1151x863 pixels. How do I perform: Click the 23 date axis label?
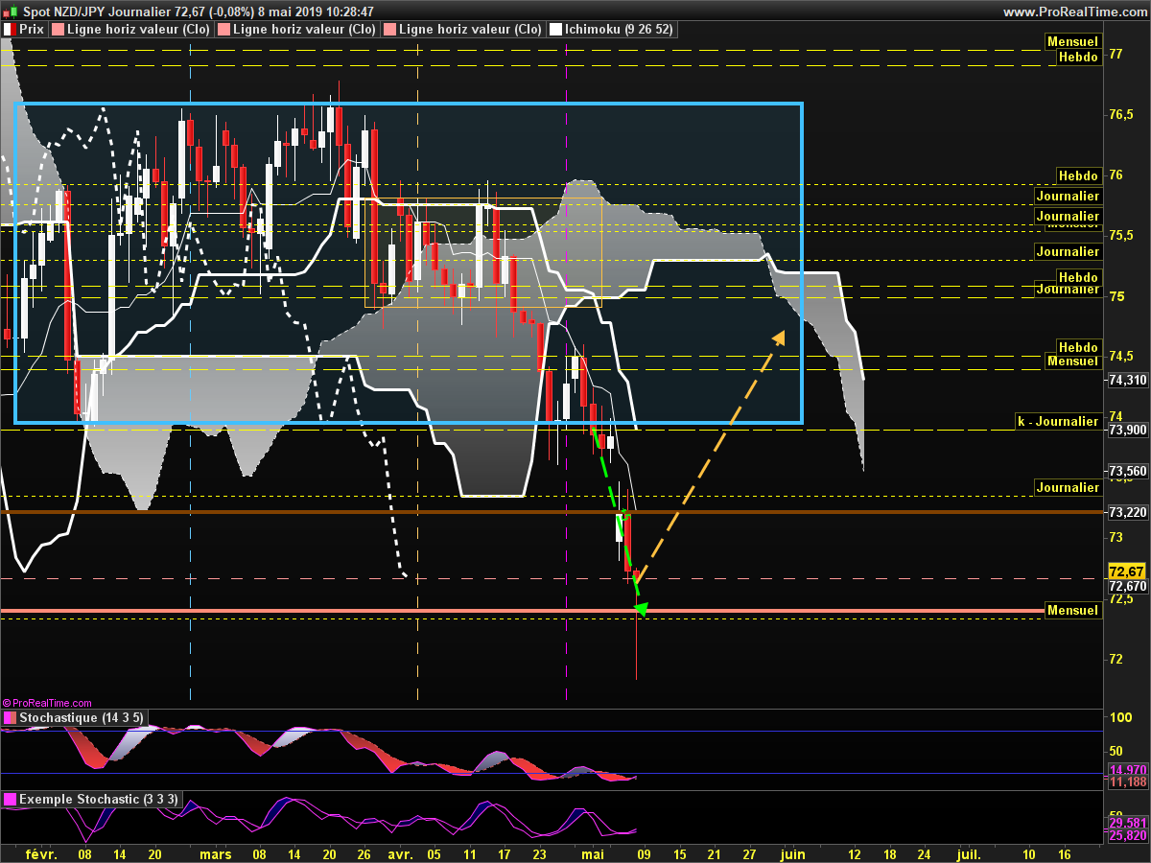point(540,853)
